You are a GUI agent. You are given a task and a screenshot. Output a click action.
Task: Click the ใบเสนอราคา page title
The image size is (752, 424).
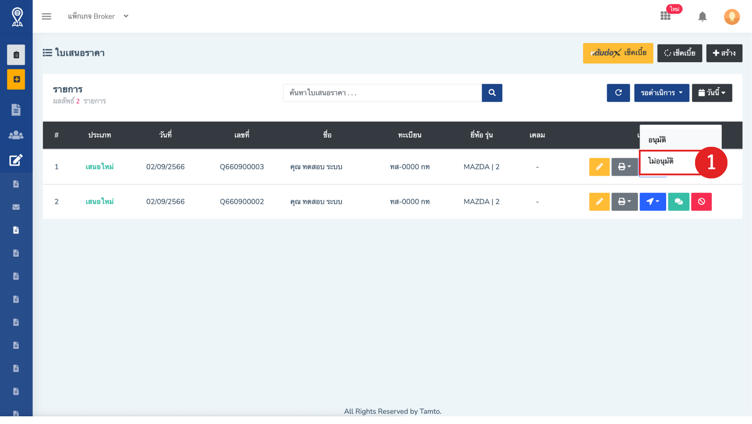coord(80,53)
